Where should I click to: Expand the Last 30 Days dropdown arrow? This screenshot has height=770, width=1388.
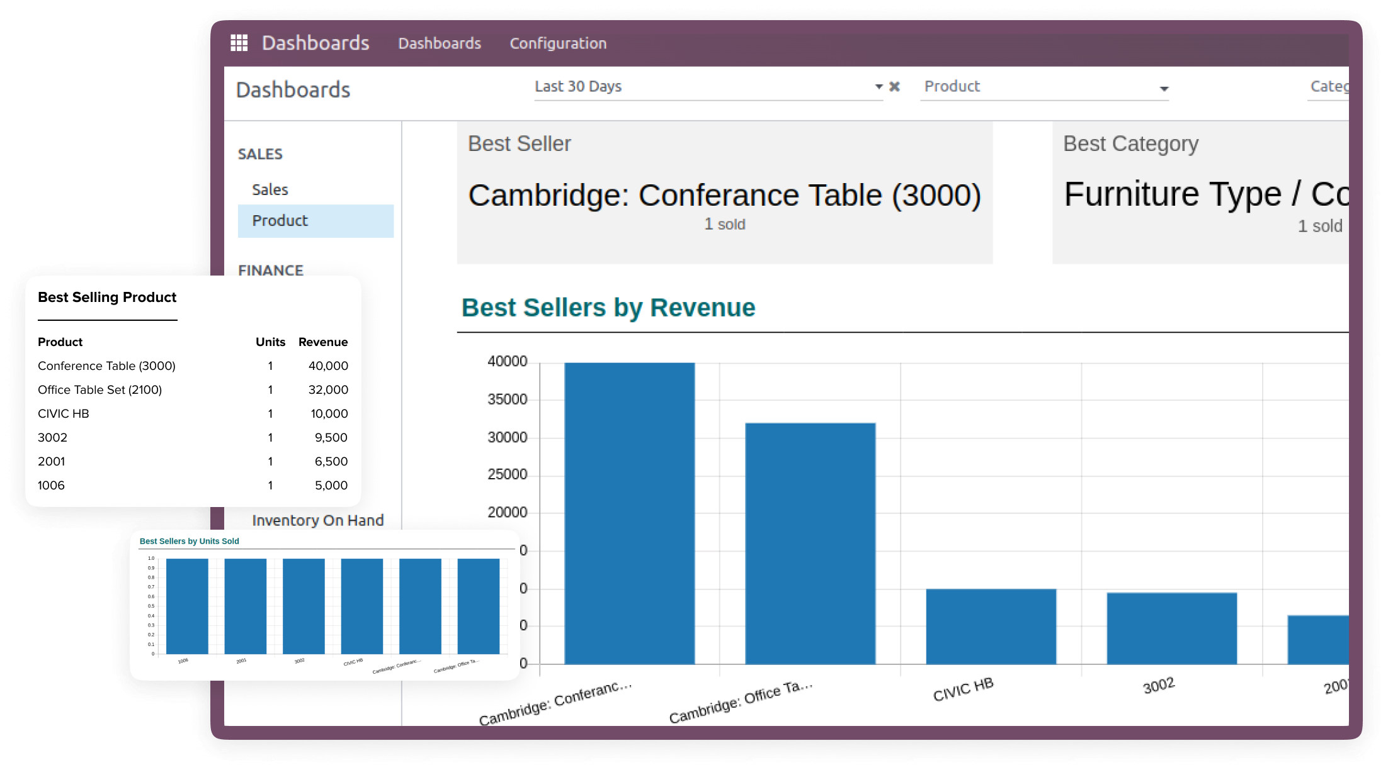(x=879, y=87)
